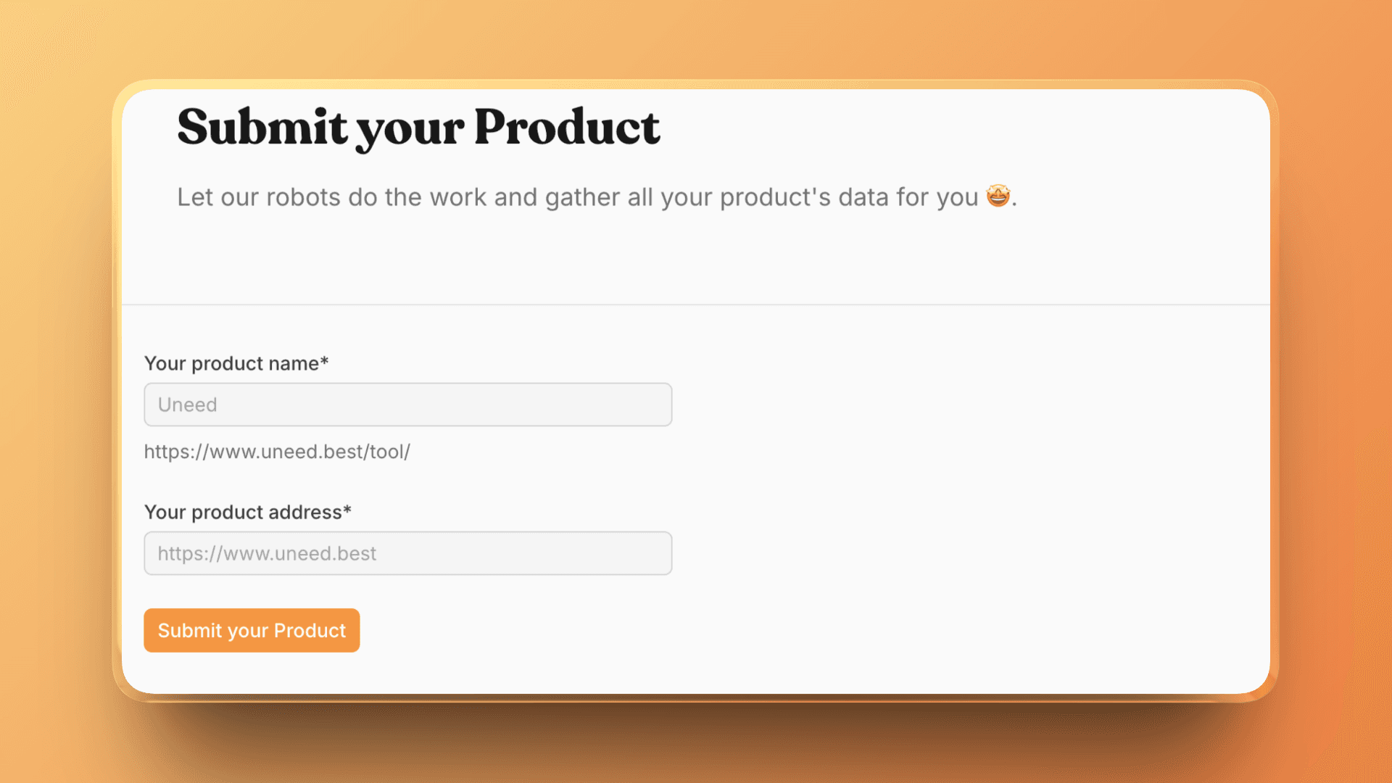
Task: Click the Uneed placeholder text in the name field
Action: coord(187,405)
